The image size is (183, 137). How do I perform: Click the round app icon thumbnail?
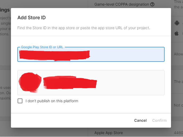click(30, 82)
